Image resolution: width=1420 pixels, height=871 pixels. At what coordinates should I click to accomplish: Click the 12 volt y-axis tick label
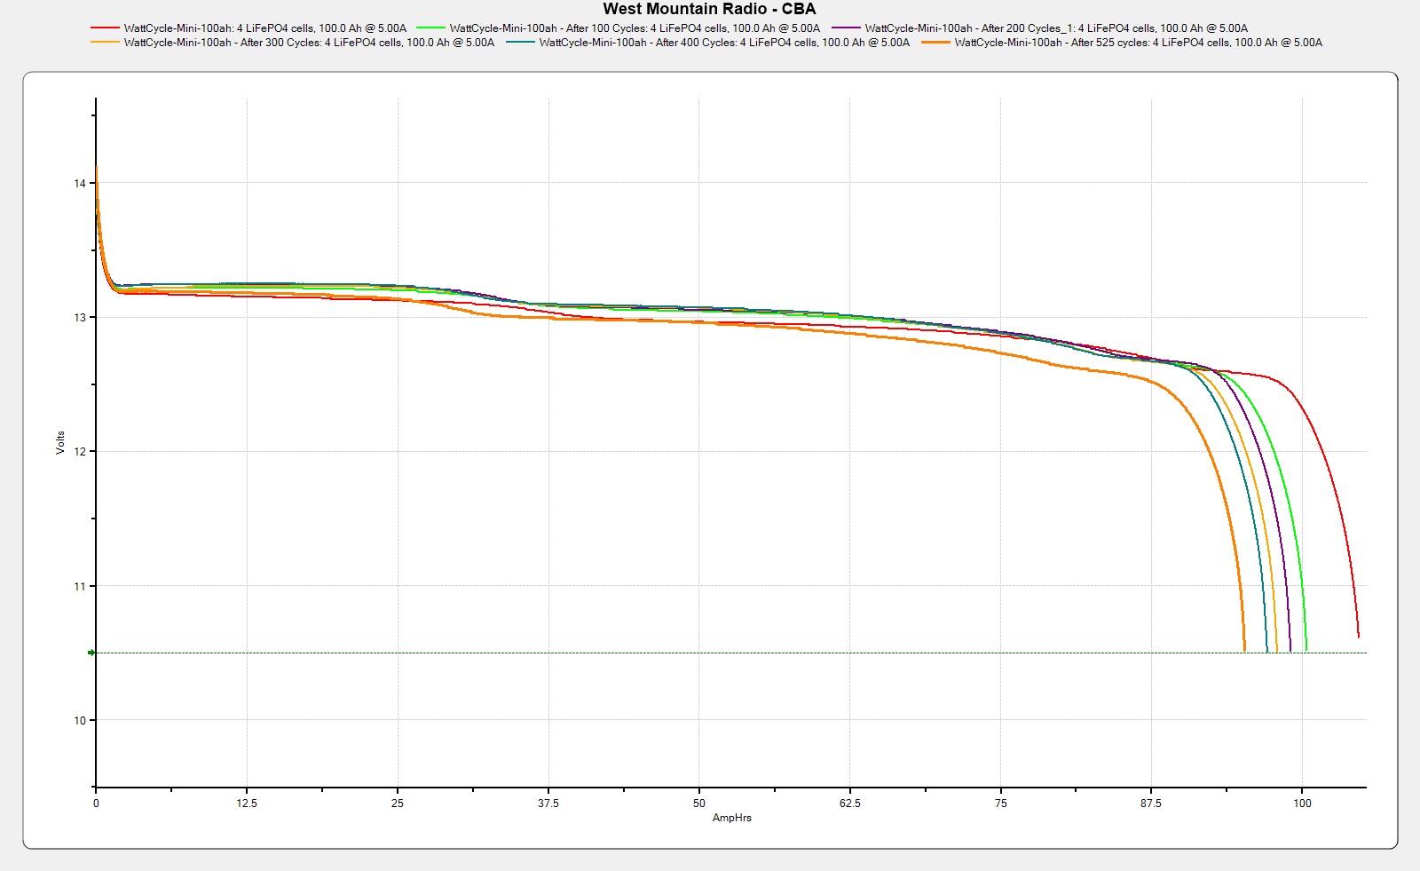pos(80,452)
